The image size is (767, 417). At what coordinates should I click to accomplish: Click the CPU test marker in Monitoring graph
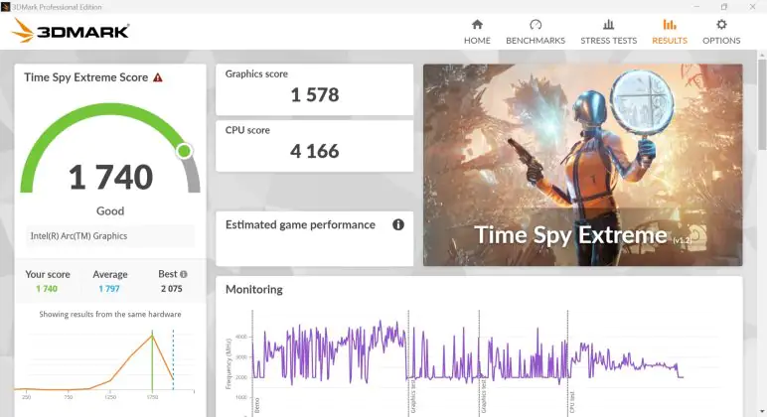tap(572, 402)
